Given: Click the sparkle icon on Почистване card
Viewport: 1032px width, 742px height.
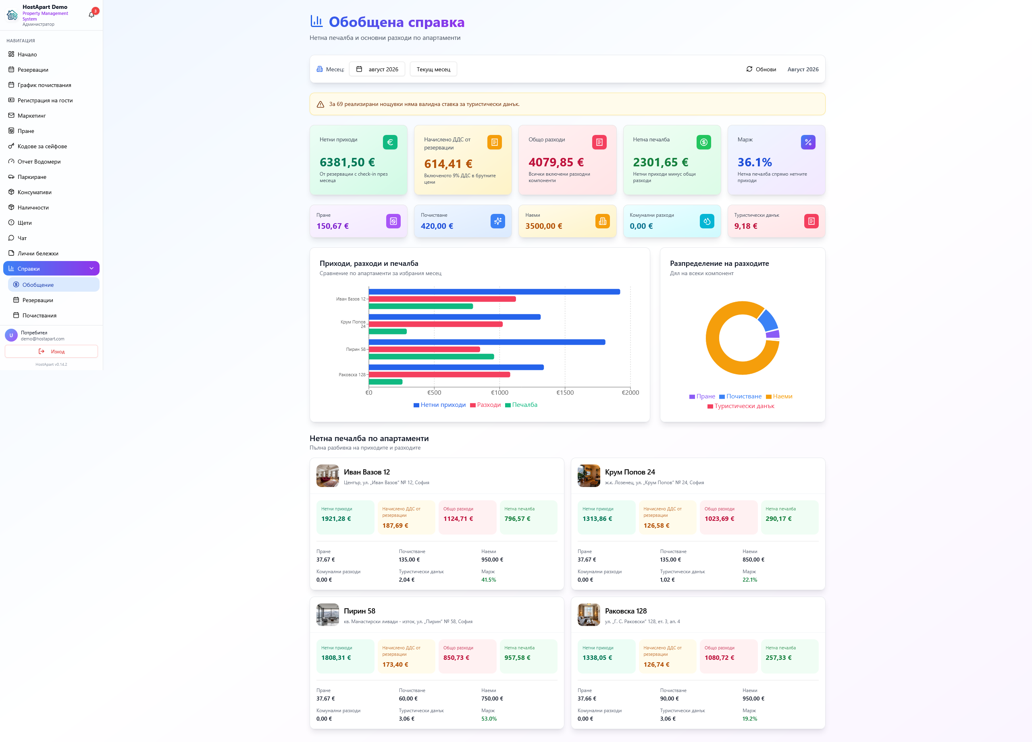Looking at the screenshot, I should (x=497, y=221).
